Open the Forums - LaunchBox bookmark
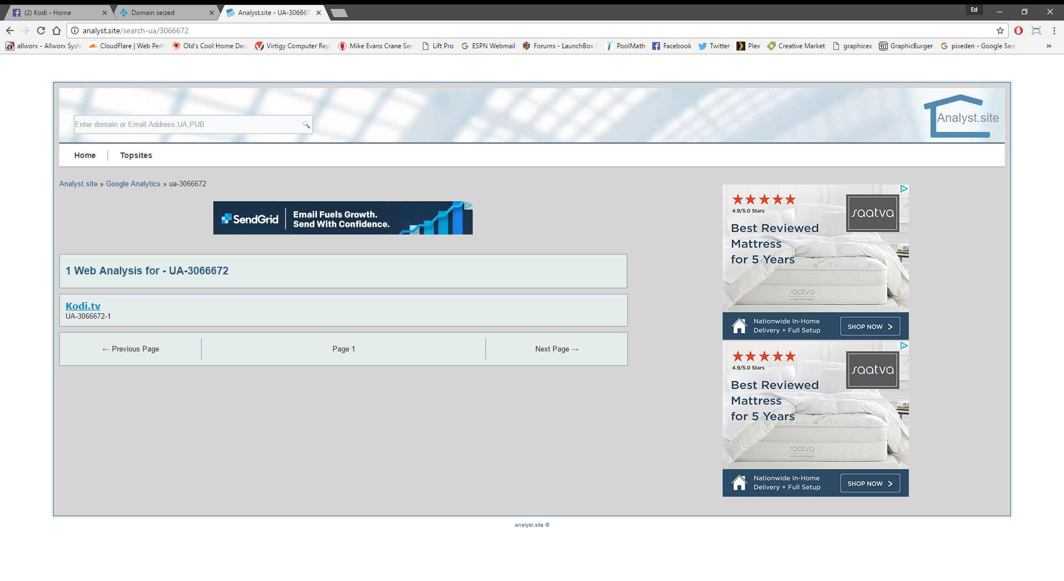Image resolution: width=1064 pixels, height=581 pixels. [560, 46]
